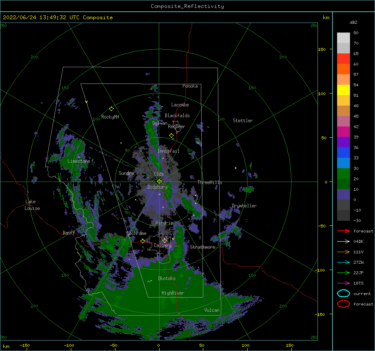This screenshot has width=375, height=351.
Task: Click the magenta 18TS arrow legend icon
Action: (343, 283)
